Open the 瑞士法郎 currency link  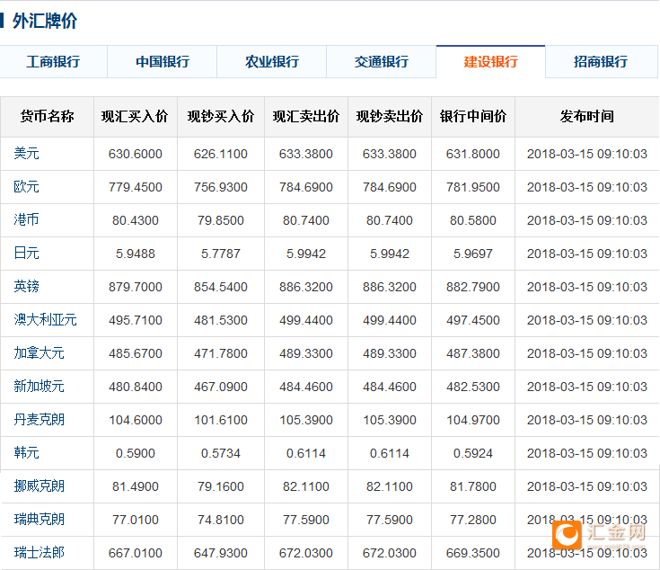coord(40,553)
